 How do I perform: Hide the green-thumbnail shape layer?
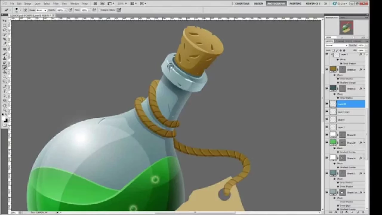(327, 142)
